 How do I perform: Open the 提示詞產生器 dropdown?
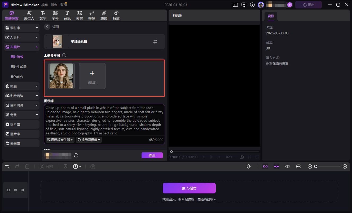tap(60, 140)
